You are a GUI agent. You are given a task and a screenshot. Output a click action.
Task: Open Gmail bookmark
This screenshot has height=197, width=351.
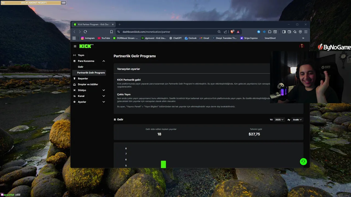(x=204, y=38)
